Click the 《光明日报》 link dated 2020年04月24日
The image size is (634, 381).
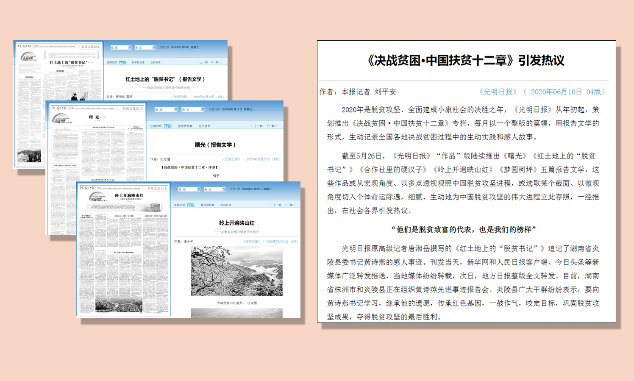pyautogui.click(x=252, y=241)
